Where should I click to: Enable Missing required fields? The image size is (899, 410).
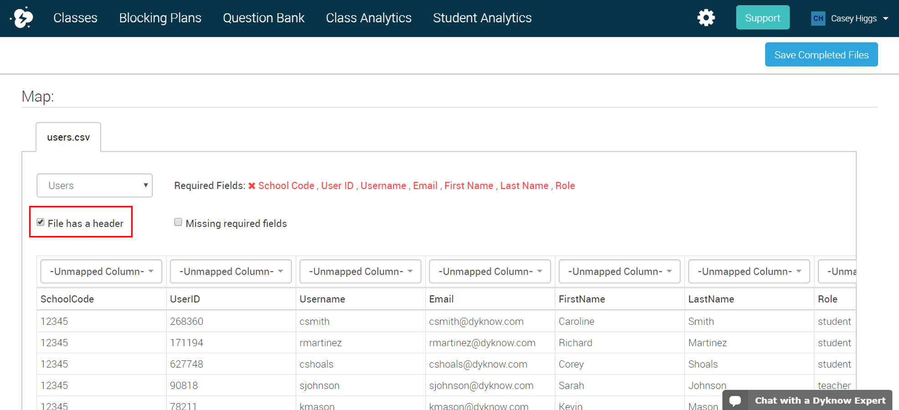coord(178,222)
